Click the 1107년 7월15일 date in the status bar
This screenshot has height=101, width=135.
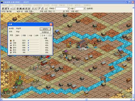point(6,11)
